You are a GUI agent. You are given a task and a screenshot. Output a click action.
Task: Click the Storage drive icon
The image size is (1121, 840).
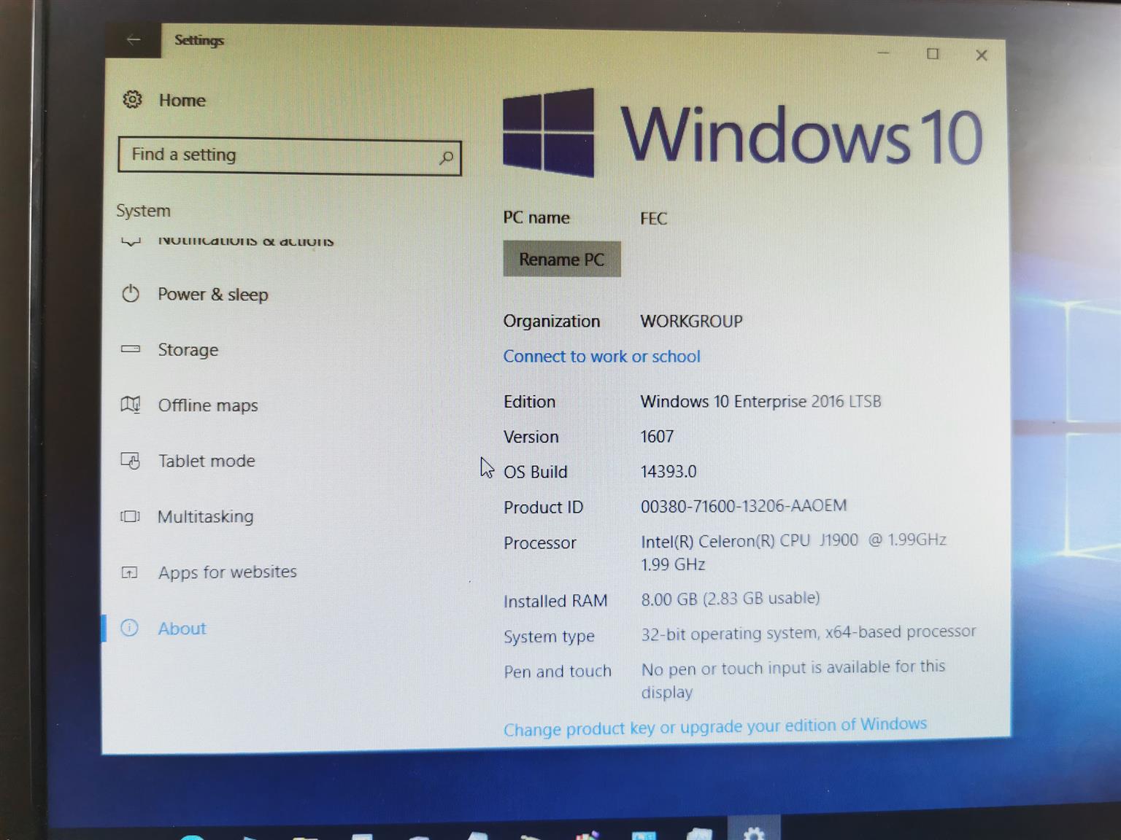(x=131, y=349)
